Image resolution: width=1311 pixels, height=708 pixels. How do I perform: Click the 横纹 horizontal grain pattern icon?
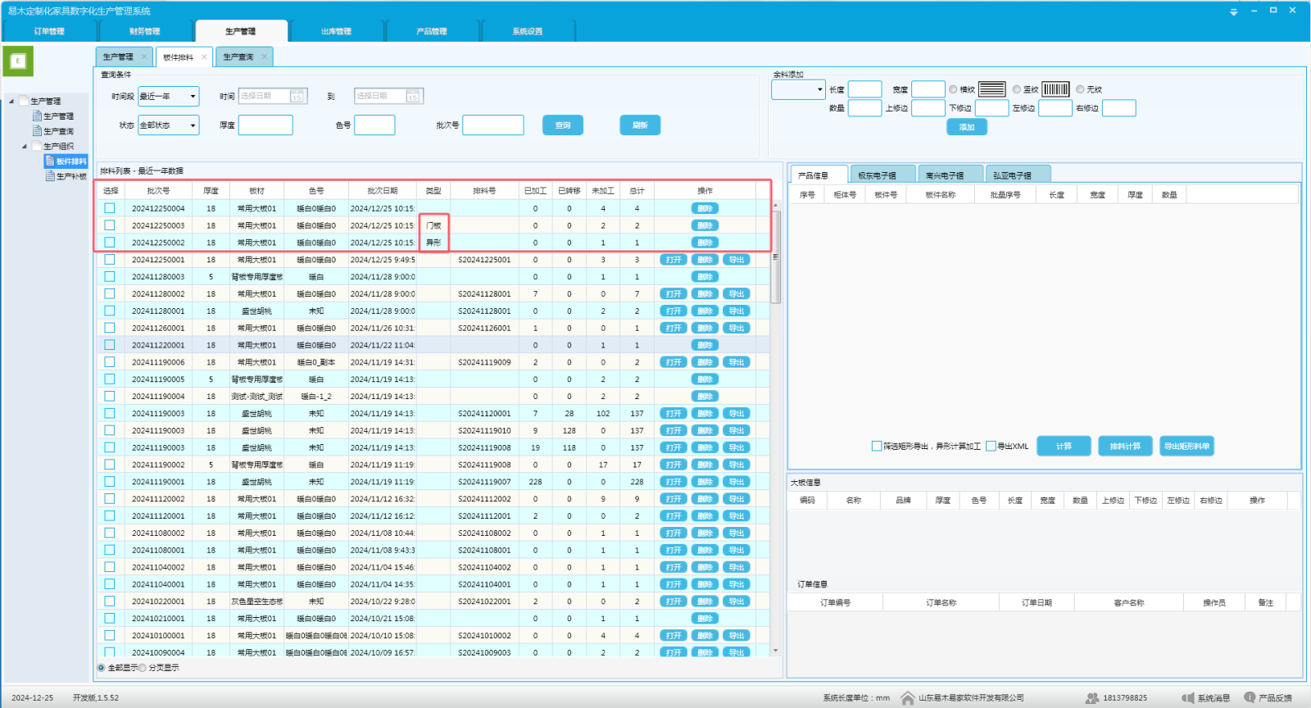point(991,89)
